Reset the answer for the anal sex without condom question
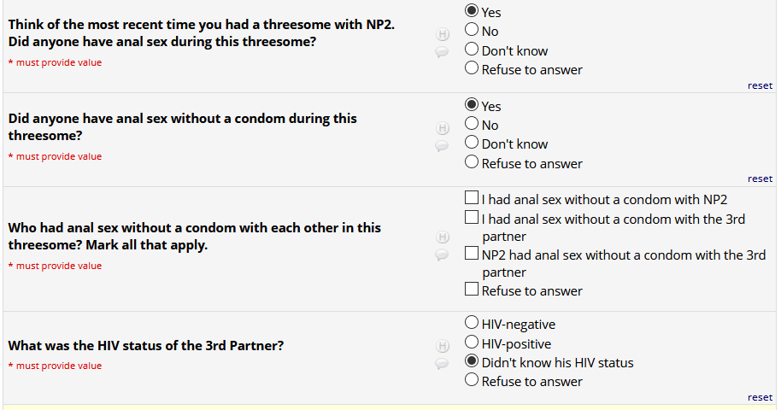This screenshot has width=781, height=410. 760,179
